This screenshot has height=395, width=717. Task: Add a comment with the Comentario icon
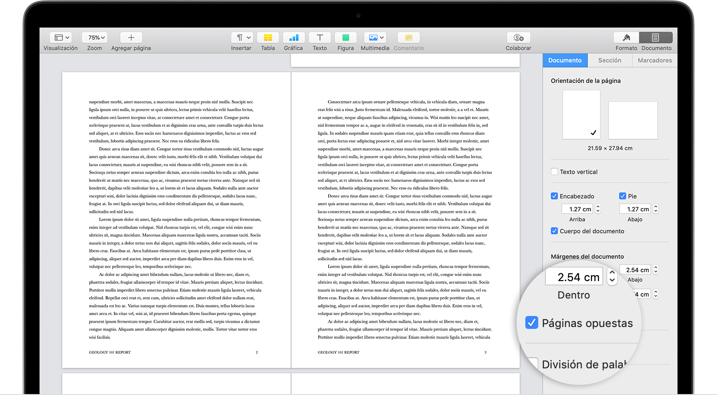pos(408,38)
